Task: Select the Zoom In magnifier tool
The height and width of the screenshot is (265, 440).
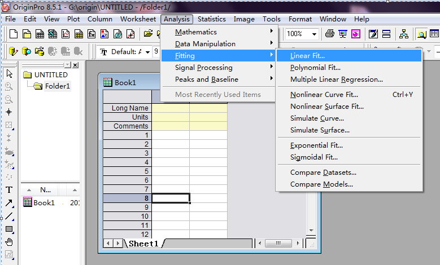Action: coord(9,87)
